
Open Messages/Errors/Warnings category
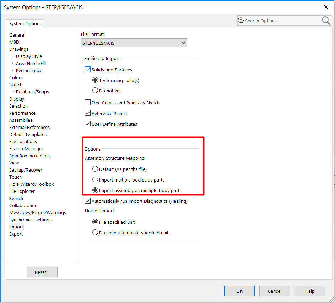[x=37, y=213]
